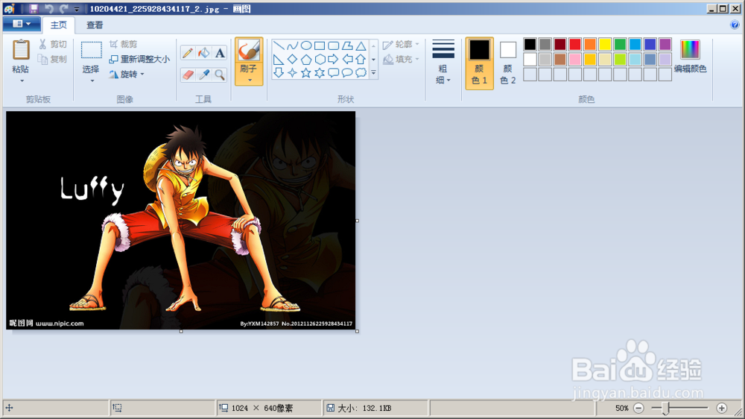Click the Cut (剪切) button

pos(53,44)
